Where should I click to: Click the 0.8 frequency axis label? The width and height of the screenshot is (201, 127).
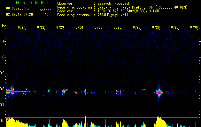(3, 89)
